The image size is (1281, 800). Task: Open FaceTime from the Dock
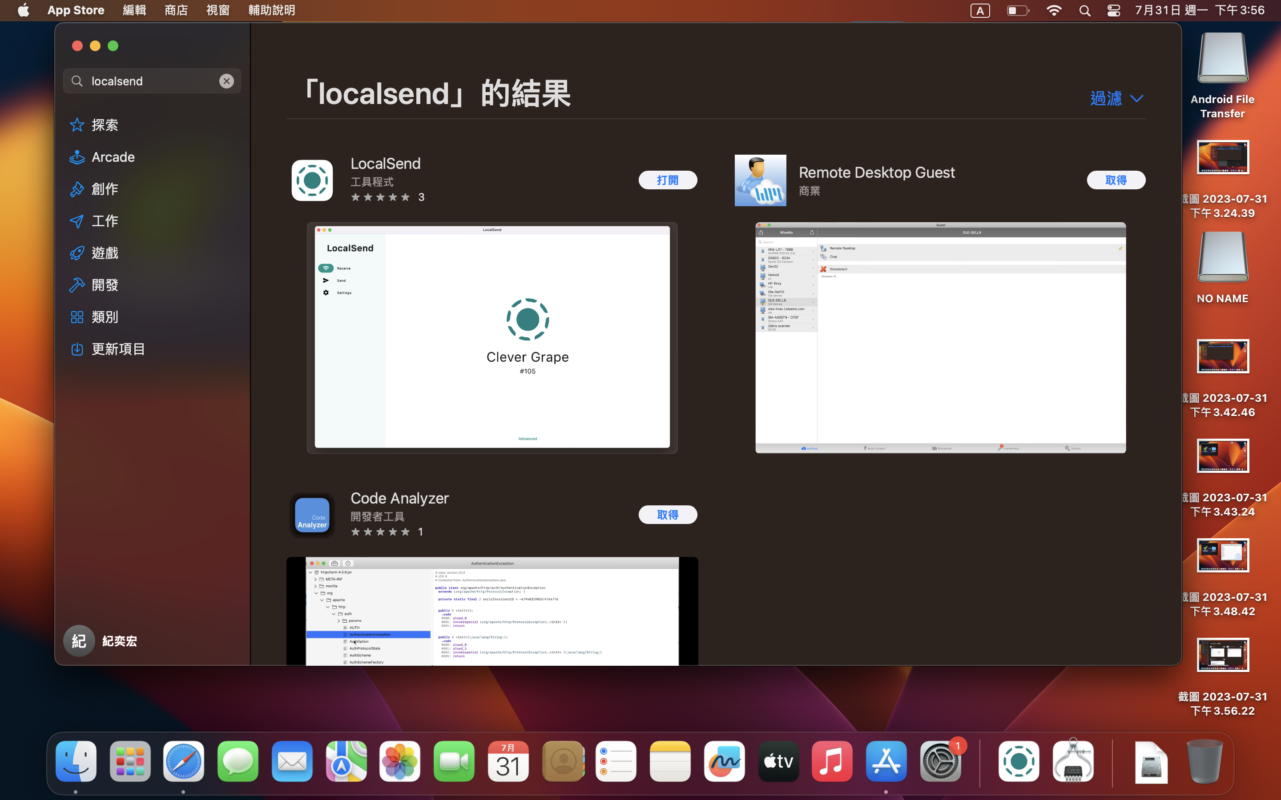point(454,761)
